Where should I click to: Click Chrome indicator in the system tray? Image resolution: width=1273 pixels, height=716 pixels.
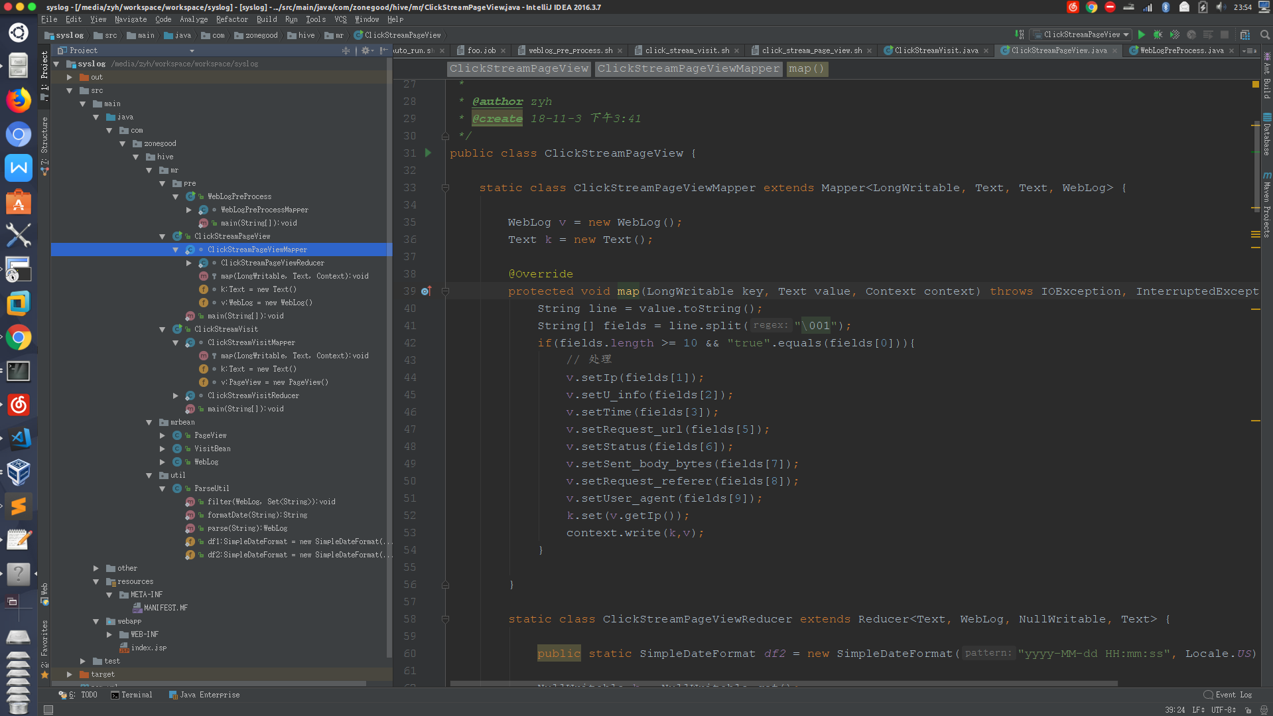coord(1091,7)
